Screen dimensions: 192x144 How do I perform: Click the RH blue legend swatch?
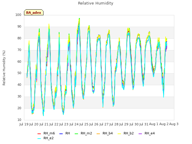click(x=61, y=134)
